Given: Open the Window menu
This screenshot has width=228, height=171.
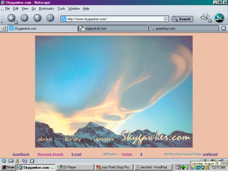Looking at the screenshot, I should (74, 9).
